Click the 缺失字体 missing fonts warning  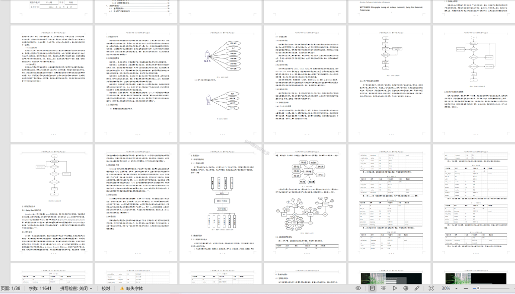(x=131, y=288)
